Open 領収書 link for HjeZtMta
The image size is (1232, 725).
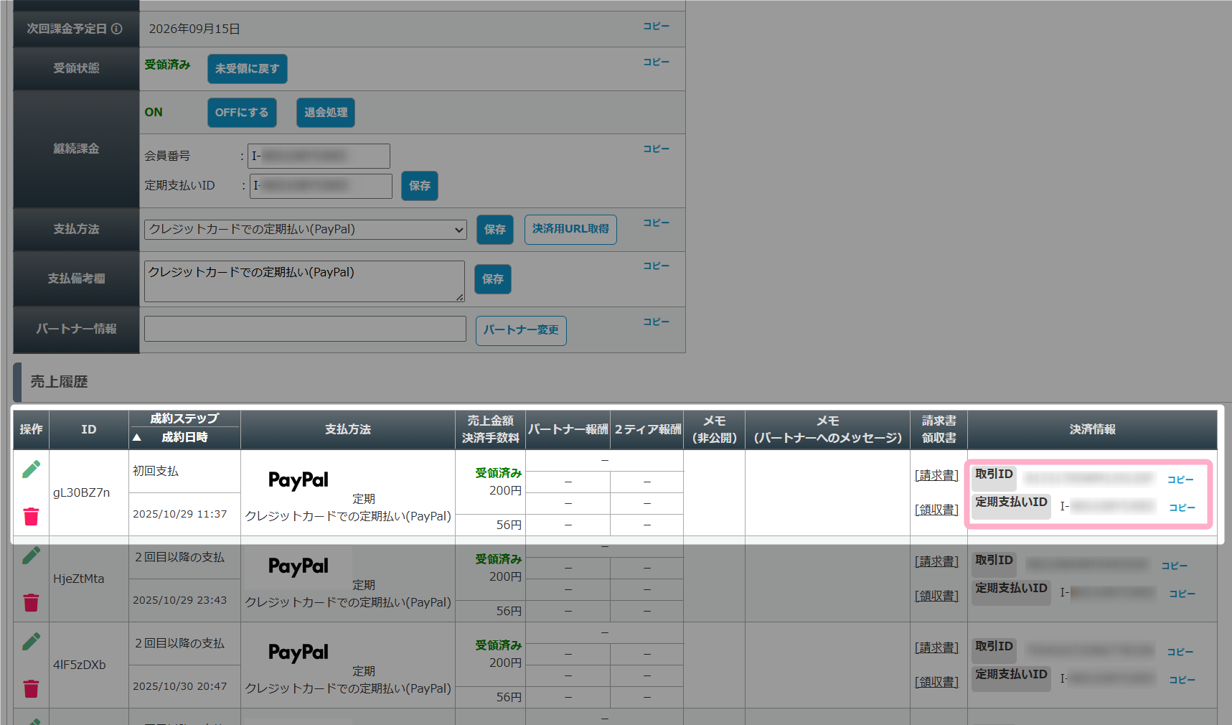(936, 596)
